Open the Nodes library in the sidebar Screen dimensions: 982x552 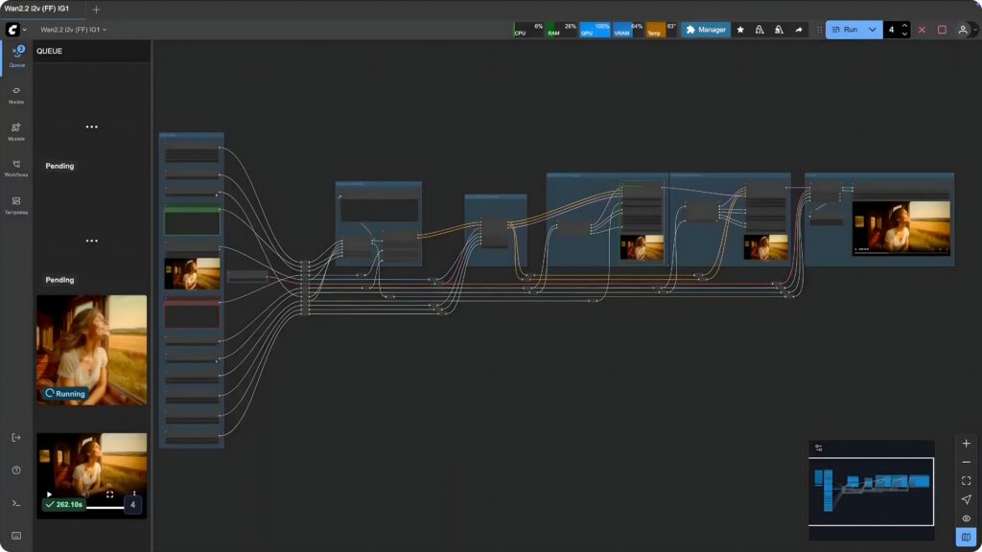click(16, 93)
